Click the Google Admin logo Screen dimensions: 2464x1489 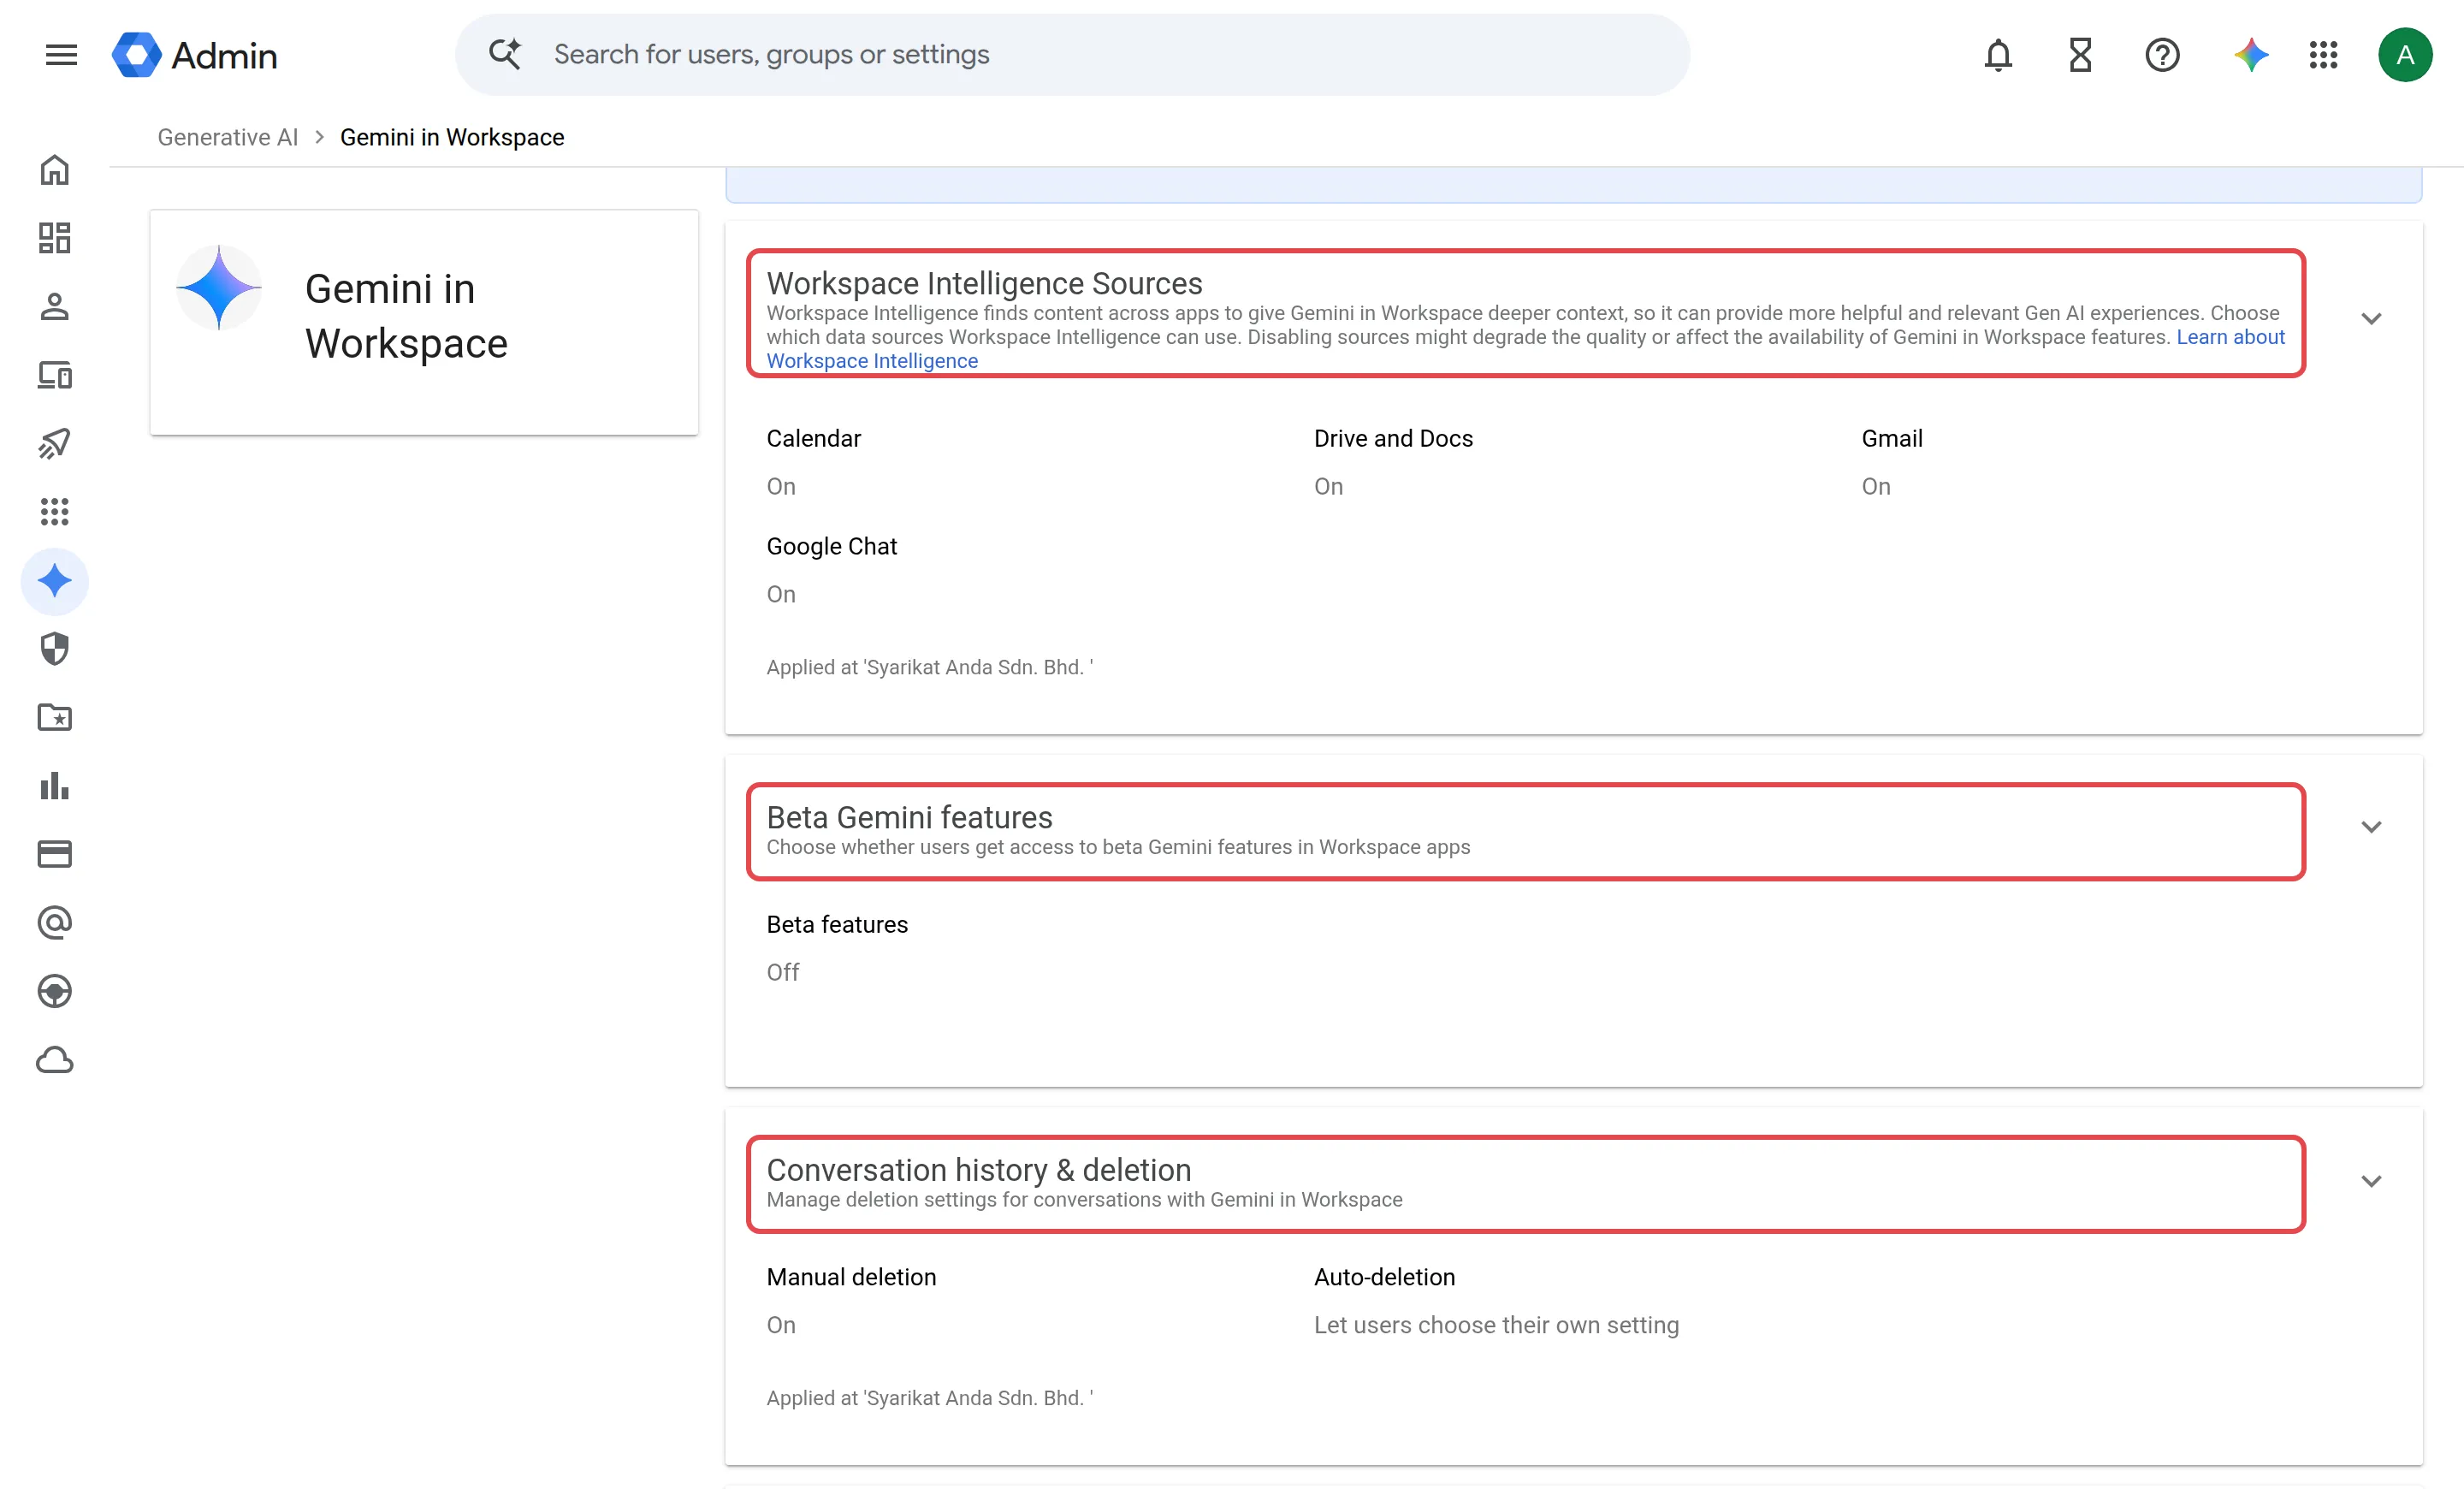[x=194, y=55]
